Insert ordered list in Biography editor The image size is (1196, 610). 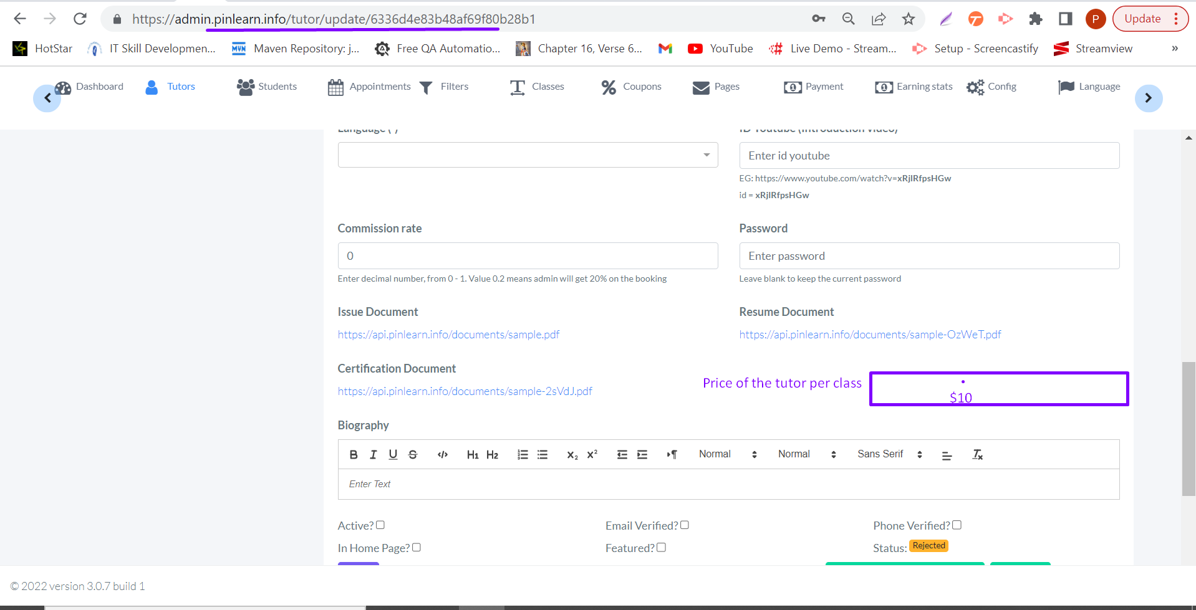coord(523,455)
